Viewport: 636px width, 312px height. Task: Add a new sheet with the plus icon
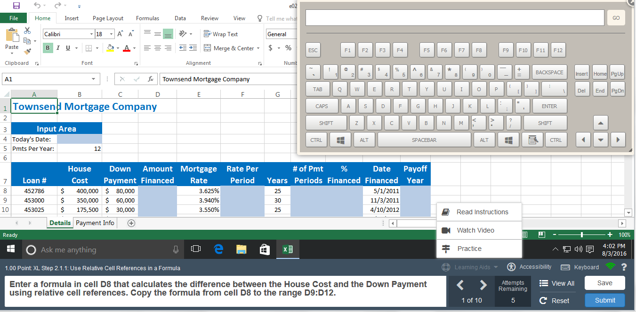point(131,223)
